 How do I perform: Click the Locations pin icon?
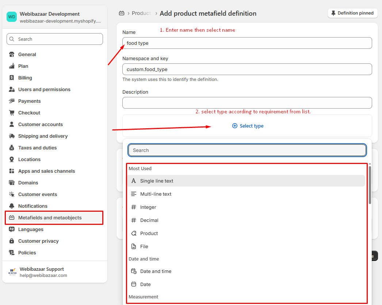pos(12,160)
